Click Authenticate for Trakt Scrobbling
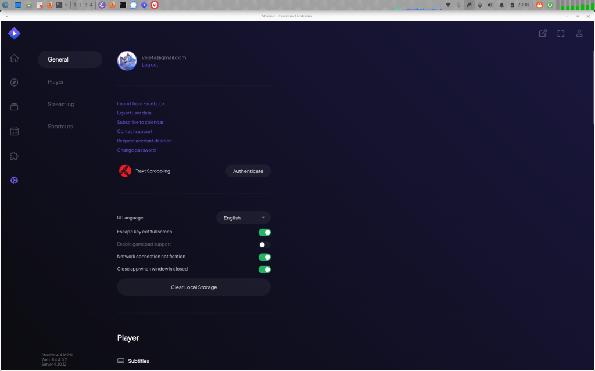The width and height of the screenshot is (595, 371). pos(248,171)
